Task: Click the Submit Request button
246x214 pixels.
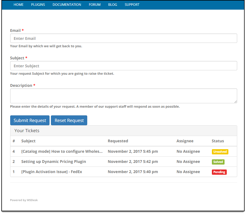Action: [30, 120]
